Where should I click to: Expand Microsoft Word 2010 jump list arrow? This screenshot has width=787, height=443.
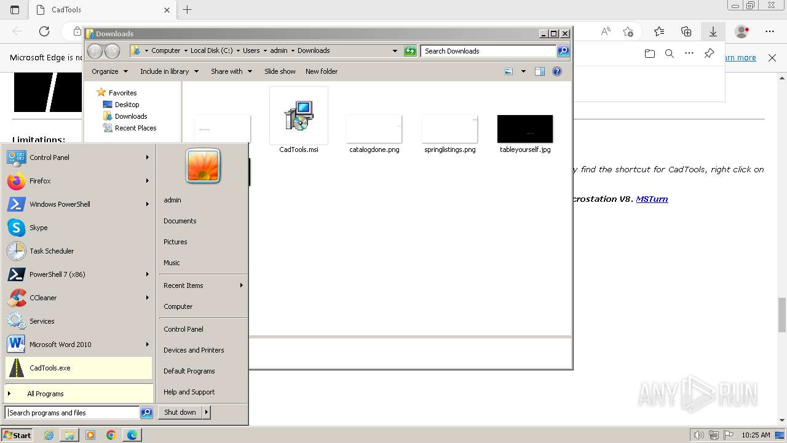tap(148, 345)
